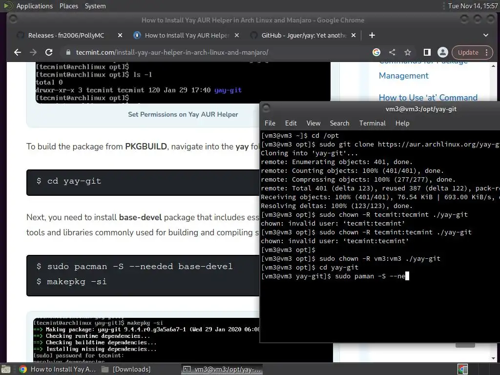This screenshot has height=375, width=500.
Task: Click 'Set Permissions on Yay AUR Helper' caption
Action: point(183,114)
